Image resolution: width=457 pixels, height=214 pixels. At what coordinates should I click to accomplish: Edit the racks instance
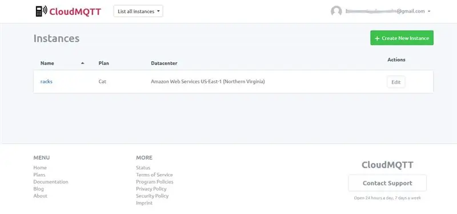[x=396, y=82]
